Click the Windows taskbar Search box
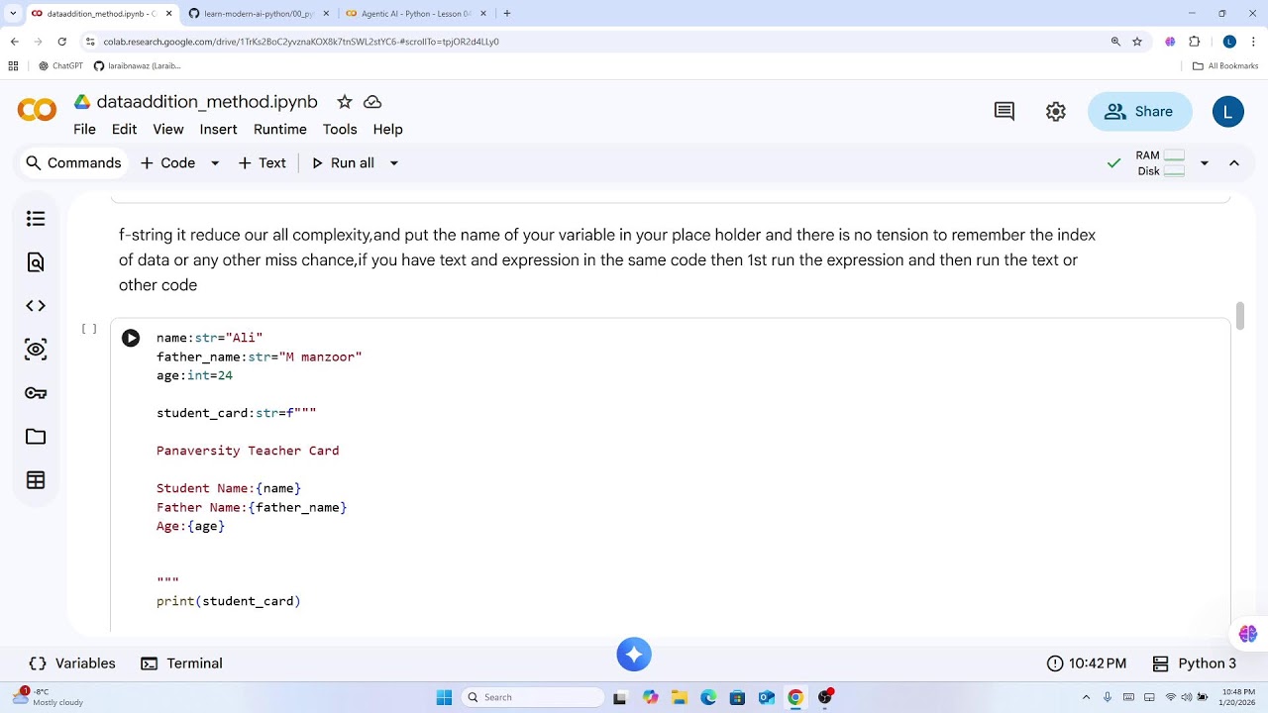Image resolution: width=1268 pixels, height=713 pixels. coord(534,697)
